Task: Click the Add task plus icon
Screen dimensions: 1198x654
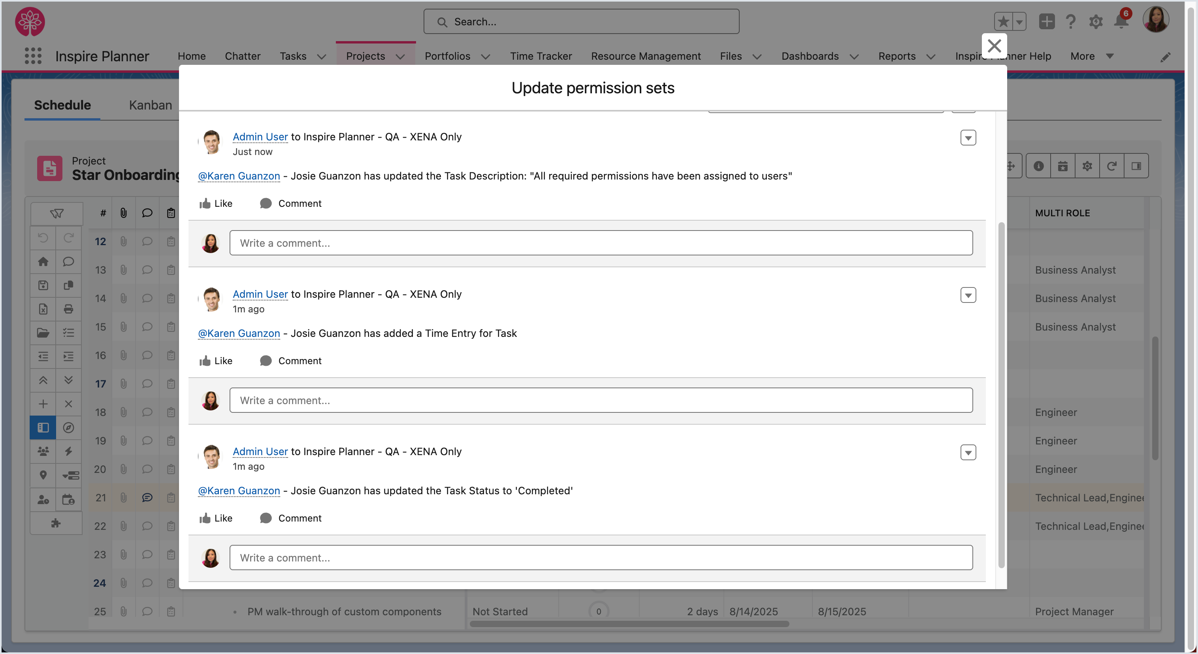Action: [43, 404]
